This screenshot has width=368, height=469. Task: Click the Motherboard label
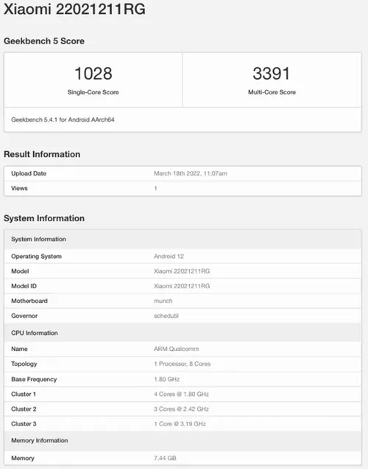click(x=29, y=301)
